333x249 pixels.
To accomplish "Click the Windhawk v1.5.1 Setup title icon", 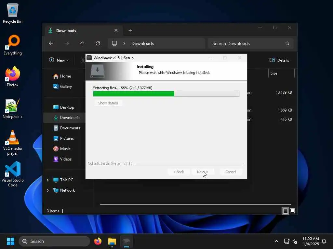I will coord(89,58).
